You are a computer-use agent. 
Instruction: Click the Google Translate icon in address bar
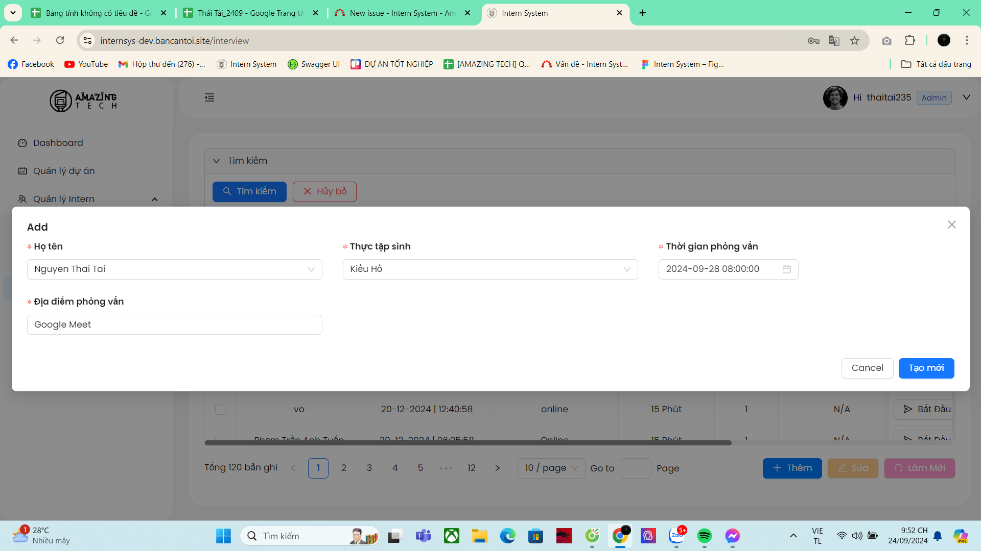click(834, 41)
